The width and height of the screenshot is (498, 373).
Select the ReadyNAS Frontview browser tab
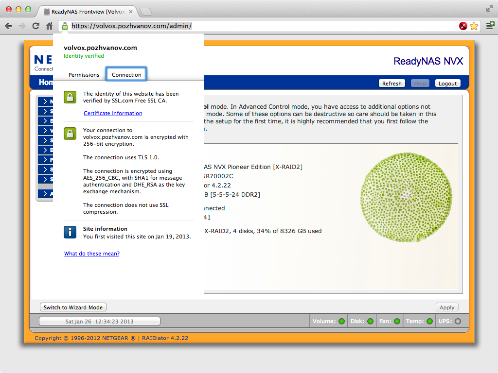tap(88, 12)
